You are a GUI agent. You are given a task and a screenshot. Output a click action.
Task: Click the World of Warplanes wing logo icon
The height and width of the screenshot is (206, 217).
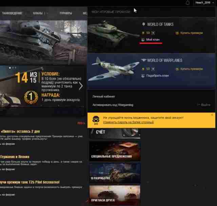pyautogui.click(x=144, y=60)
